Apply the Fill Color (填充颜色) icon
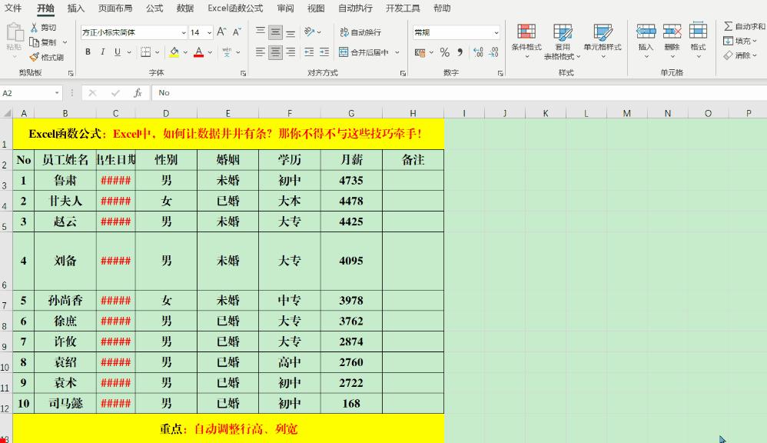 [174, 52]
